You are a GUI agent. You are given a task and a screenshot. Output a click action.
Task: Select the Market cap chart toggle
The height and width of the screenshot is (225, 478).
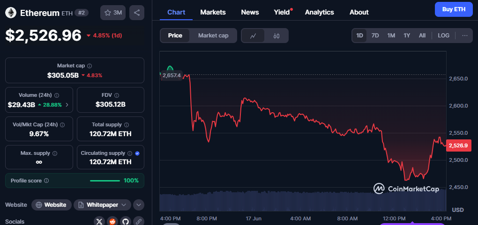point(213,36)
